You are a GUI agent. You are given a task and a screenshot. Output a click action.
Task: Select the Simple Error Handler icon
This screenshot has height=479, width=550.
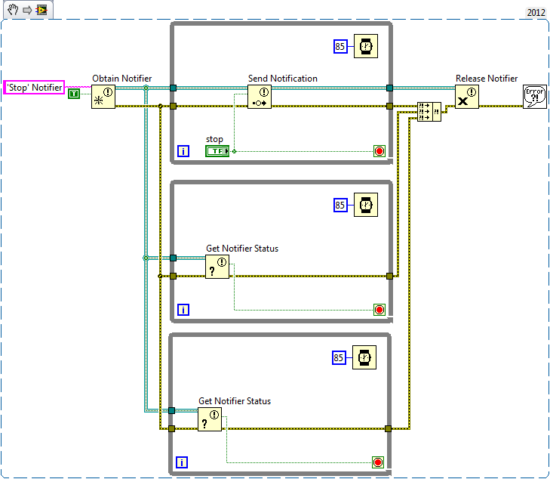[x=534, y=97]
